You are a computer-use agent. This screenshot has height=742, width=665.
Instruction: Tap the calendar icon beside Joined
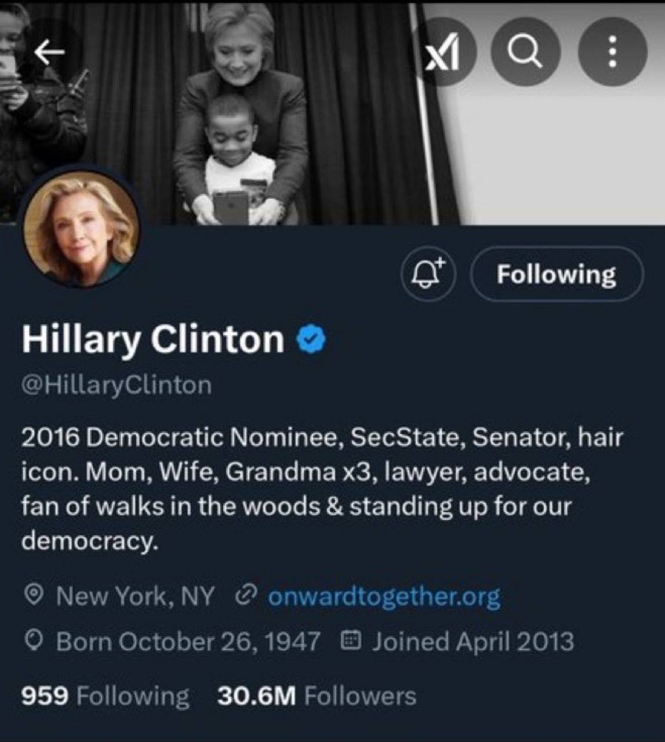350,641
